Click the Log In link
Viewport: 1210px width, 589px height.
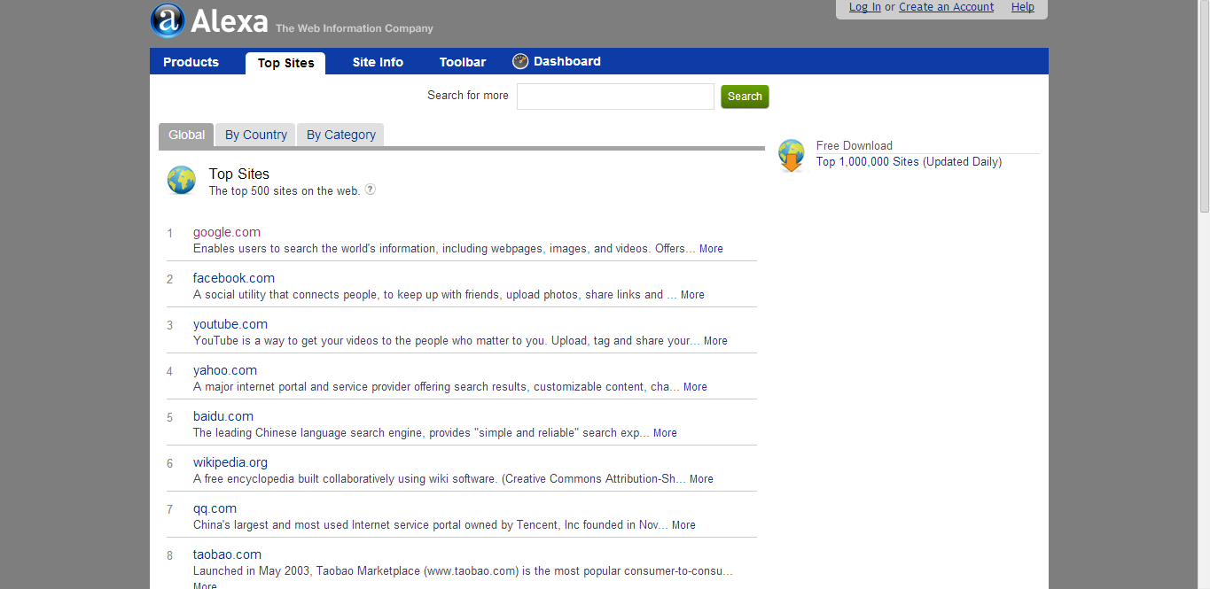865,7
